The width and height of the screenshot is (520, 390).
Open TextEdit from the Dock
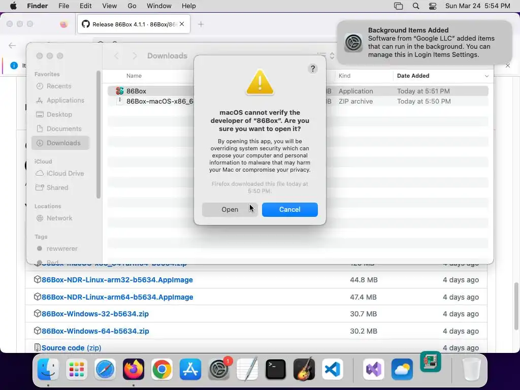pyautogui.click(x=247, y=369)
